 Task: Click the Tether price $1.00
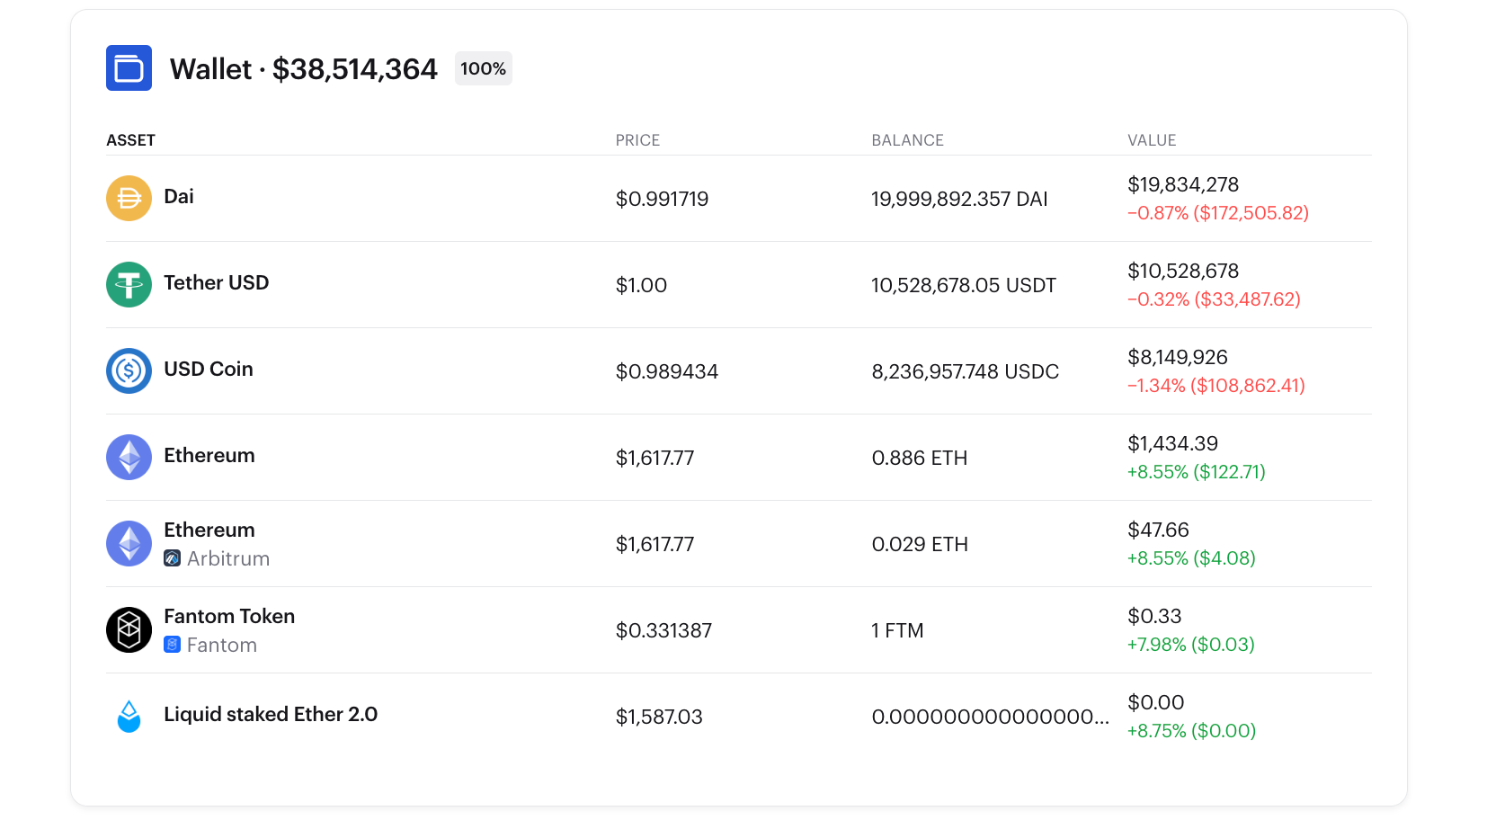[641, 285]
